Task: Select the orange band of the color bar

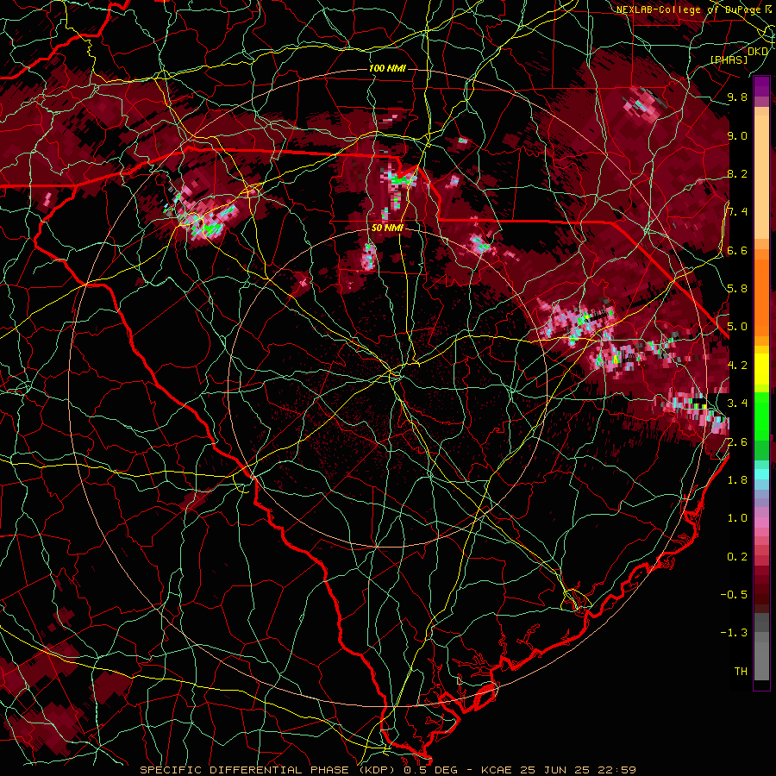Action: tap(761, 297)
